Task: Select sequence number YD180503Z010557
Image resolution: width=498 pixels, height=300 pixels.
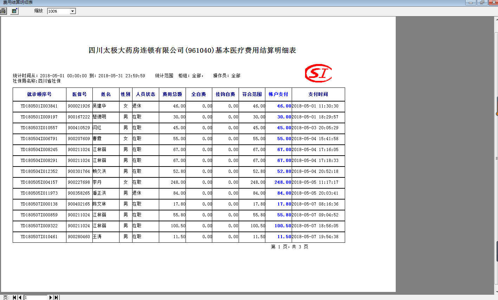Action: [39, 128]
